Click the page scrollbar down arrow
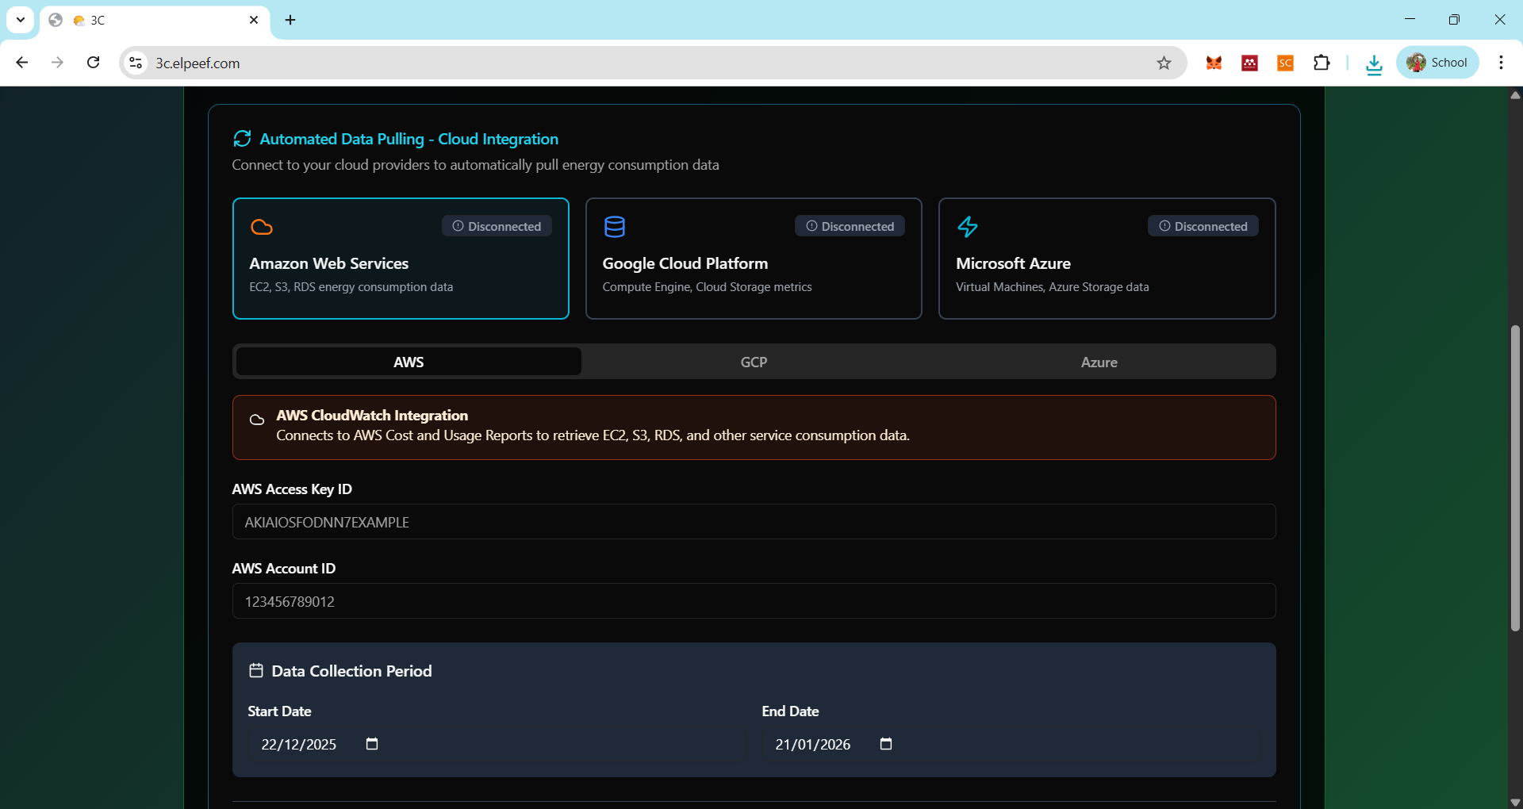The width and height of the screenshot is (1523, 809). pyautogui.click(x=1515, y=802)
